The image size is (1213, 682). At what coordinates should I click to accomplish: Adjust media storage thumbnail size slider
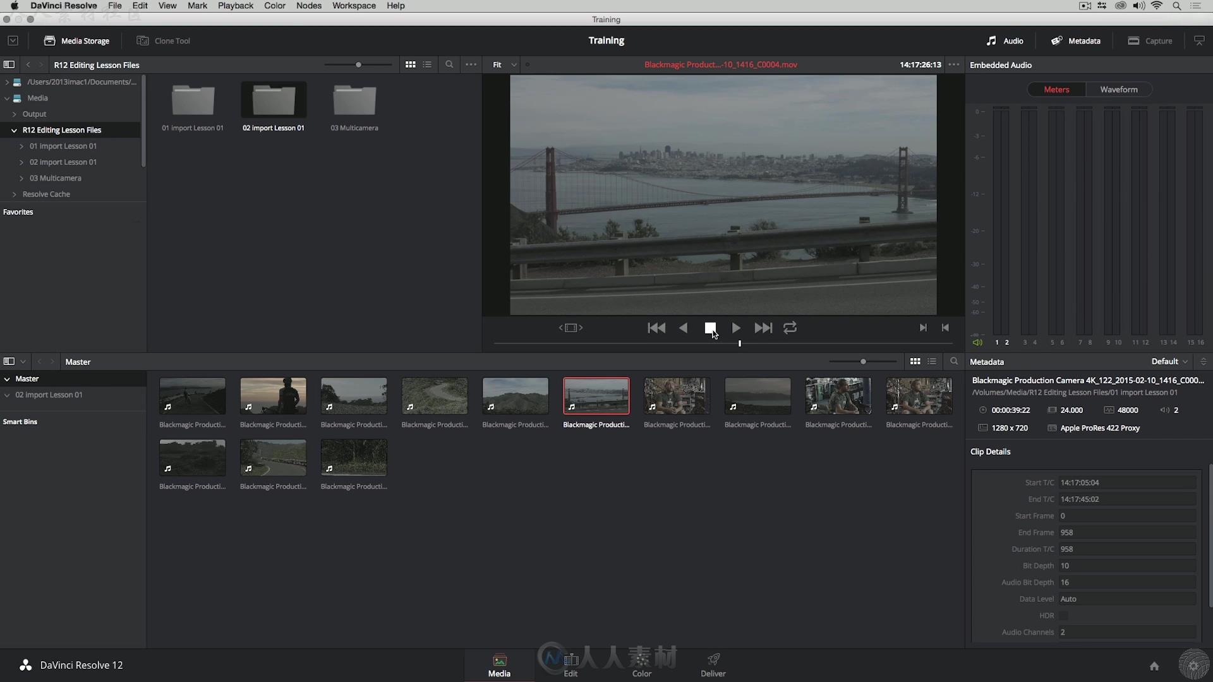358,64
